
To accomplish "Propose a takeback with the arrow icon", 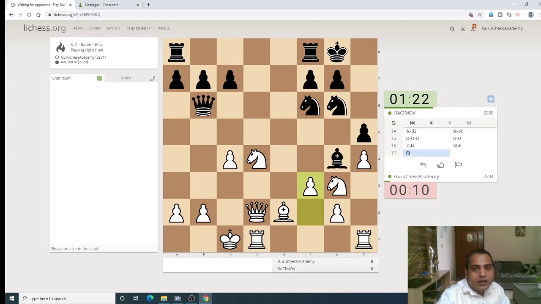I will (423, 165).
